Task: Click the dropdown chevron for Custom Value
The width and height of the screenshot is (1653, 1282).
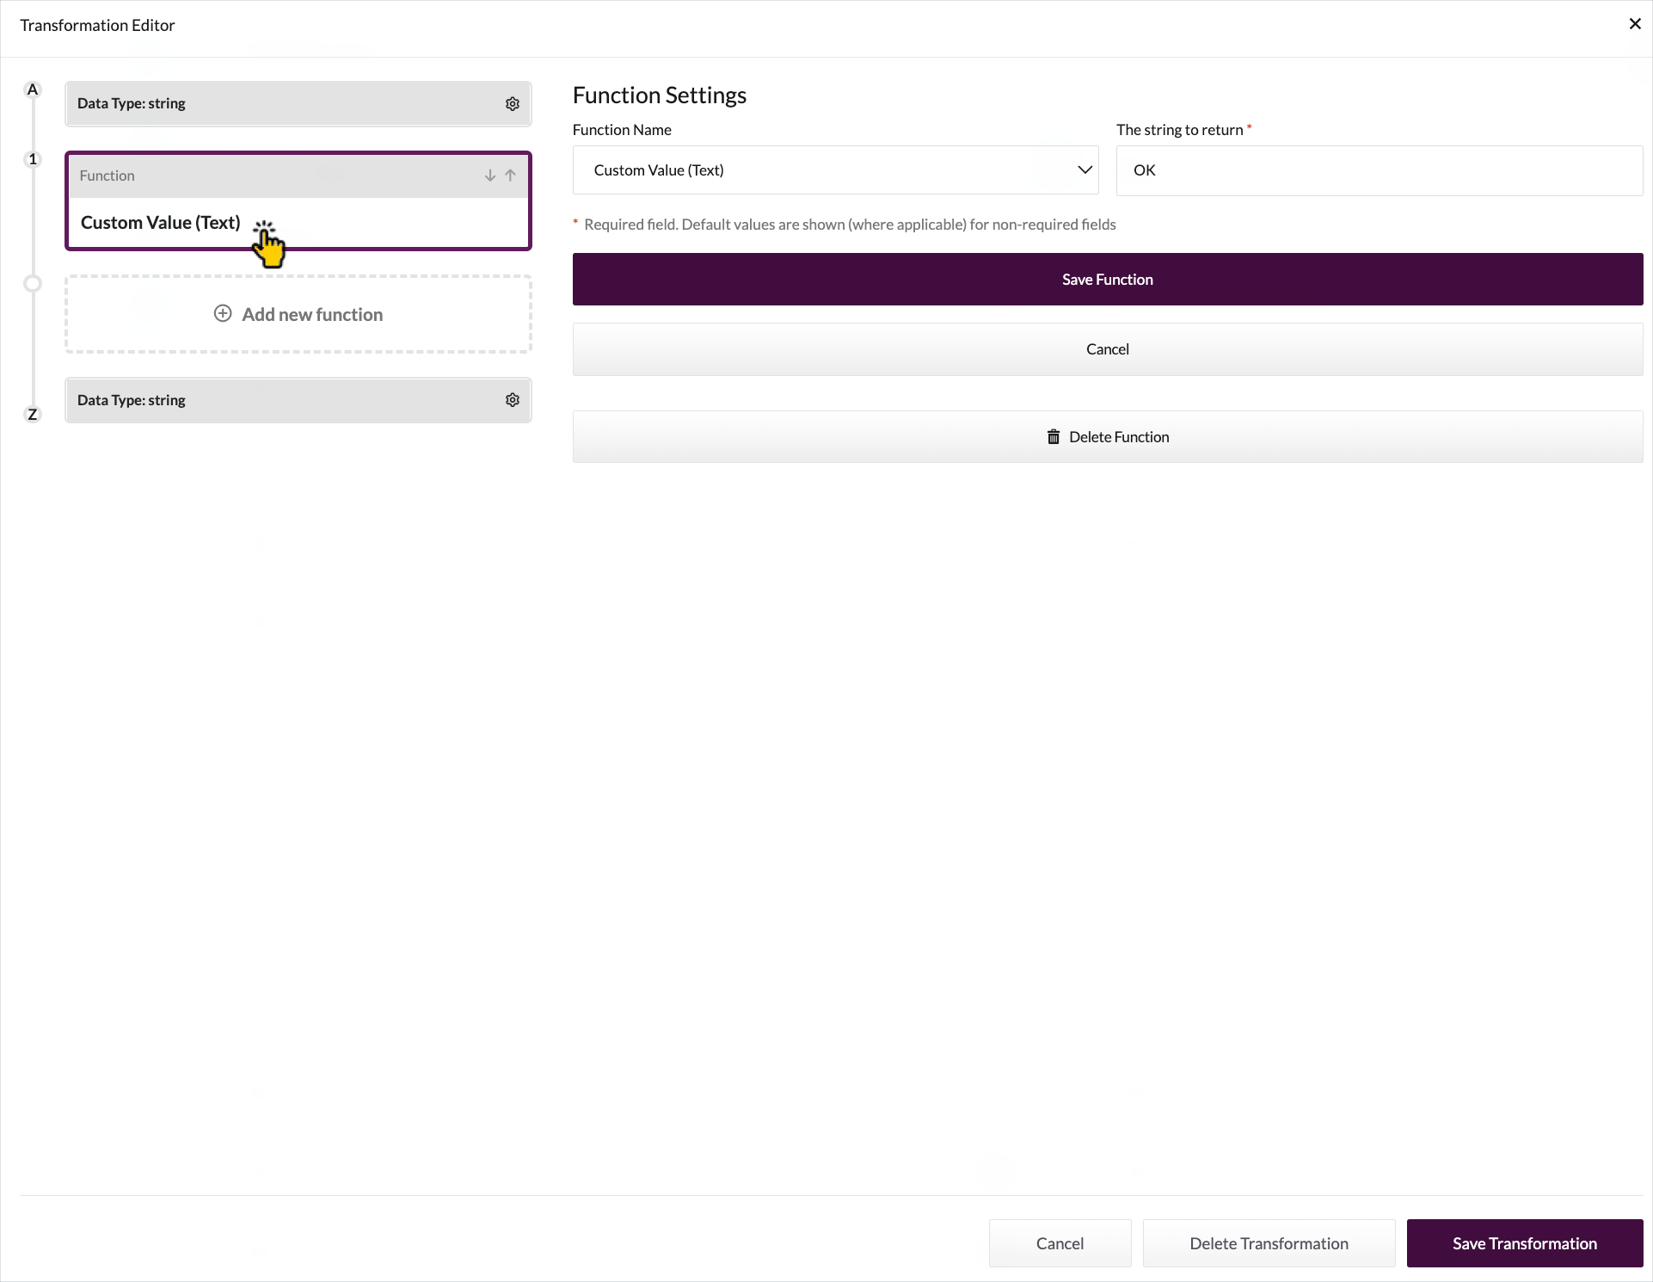Action: coord(1085,170)
